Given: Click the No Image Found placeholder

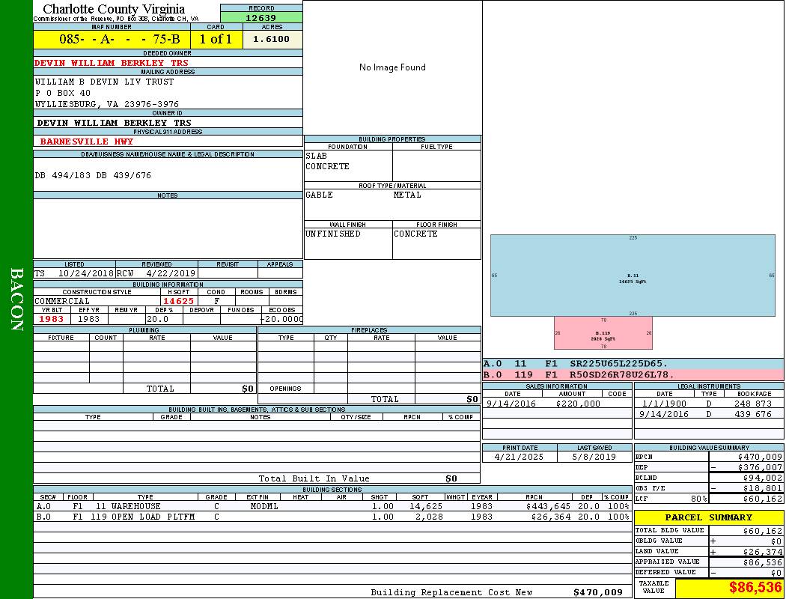Looking at the screenshot, I should coord(392,67).
